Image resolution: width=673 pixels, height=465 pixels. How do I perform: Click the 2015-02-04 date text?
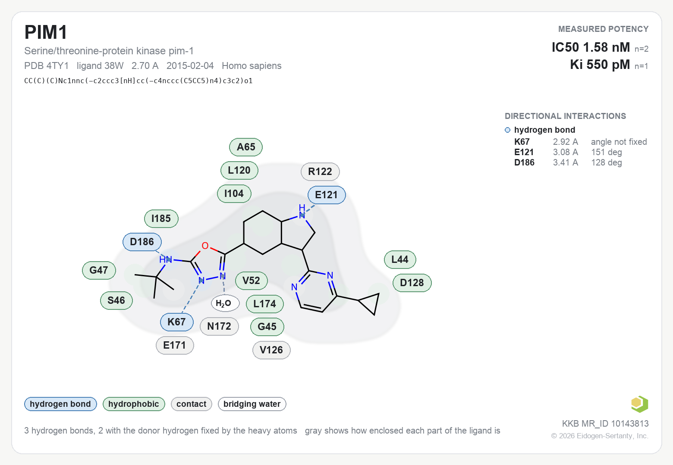(x=190, y=66)
